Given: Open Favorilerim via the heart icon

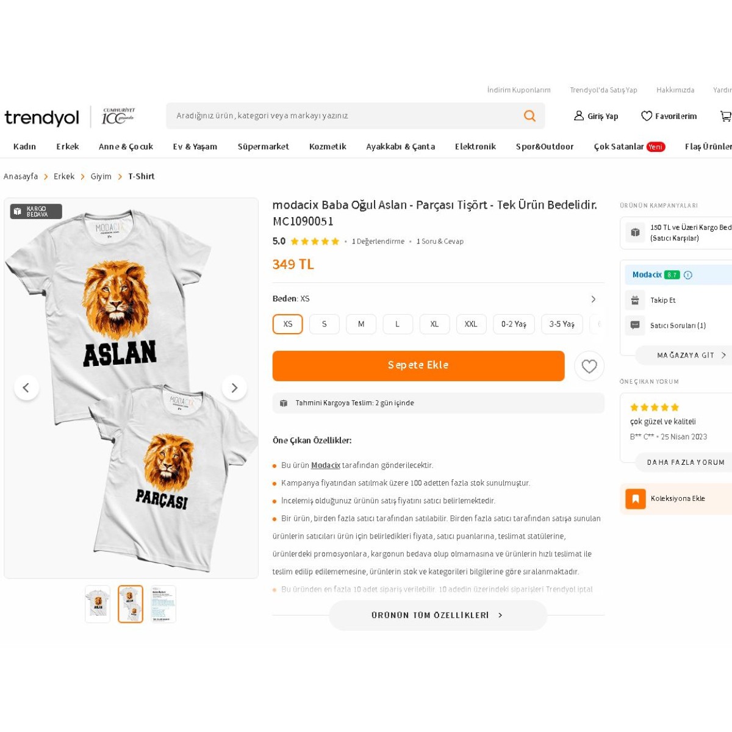Looking at the screenshot, I should pos(647,116).
